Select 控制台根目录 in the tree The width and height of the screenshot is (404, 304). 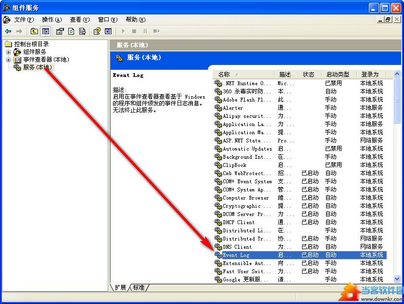[31, 44]
